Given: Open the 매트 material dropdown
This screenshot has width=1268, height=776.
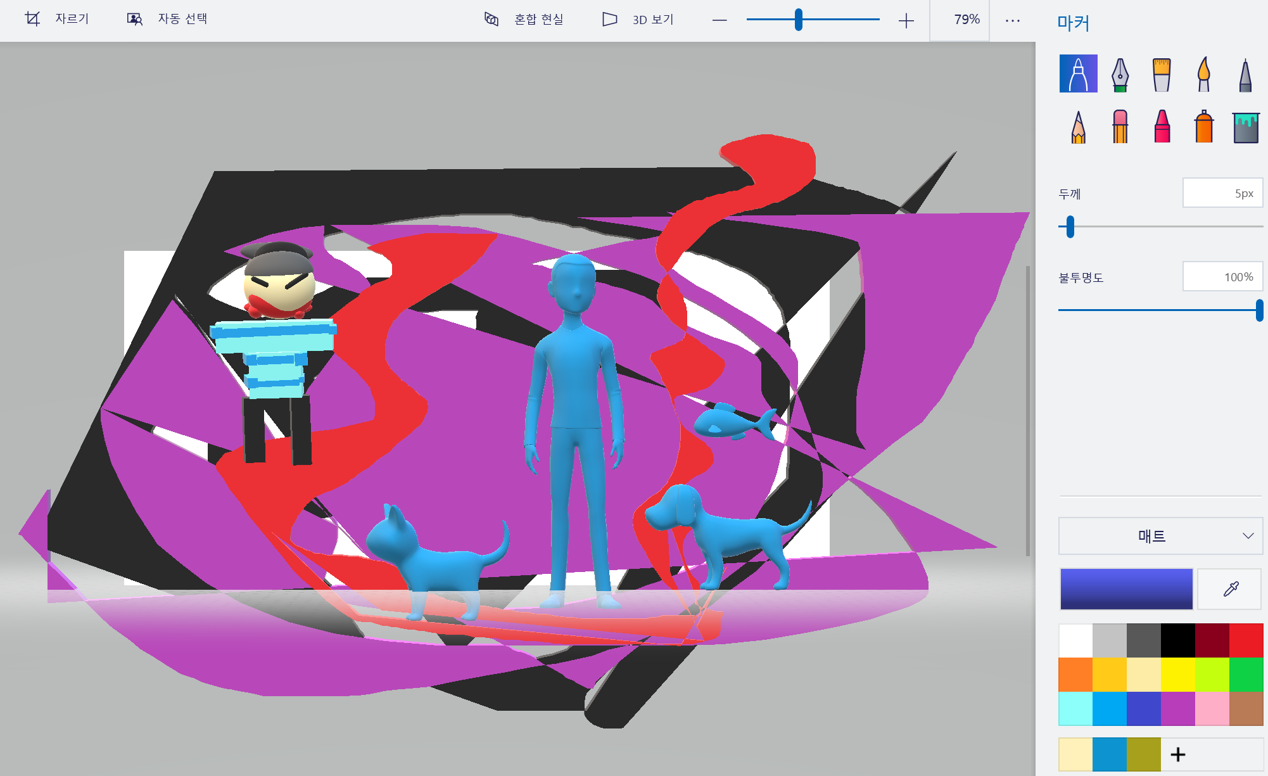Looking at the screenshot, I should click(x=1160, y=536).
